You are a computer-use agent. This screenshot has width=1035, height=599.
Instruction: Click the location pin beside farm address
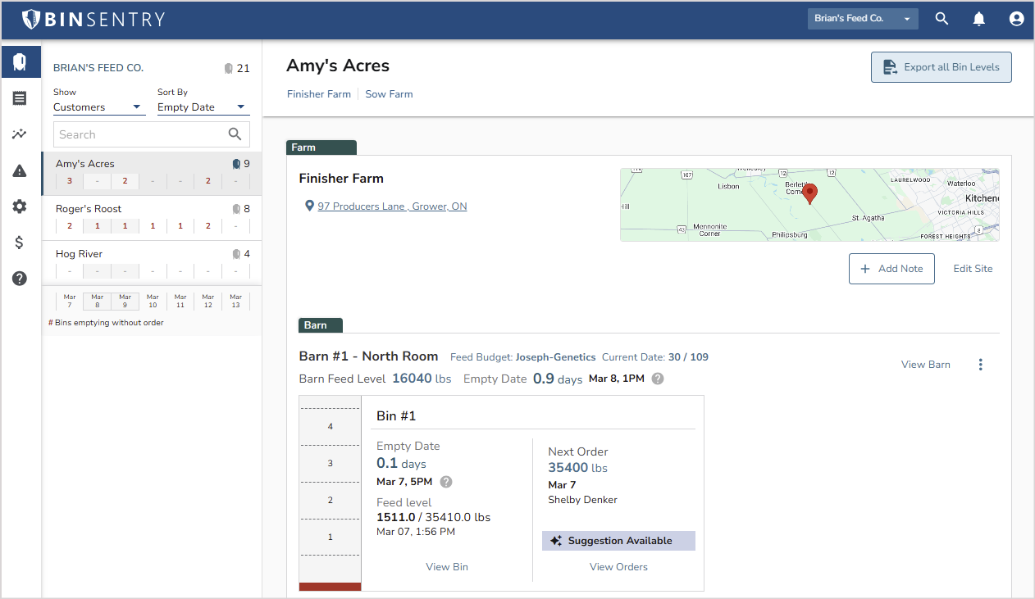click(x=309, y=206)
